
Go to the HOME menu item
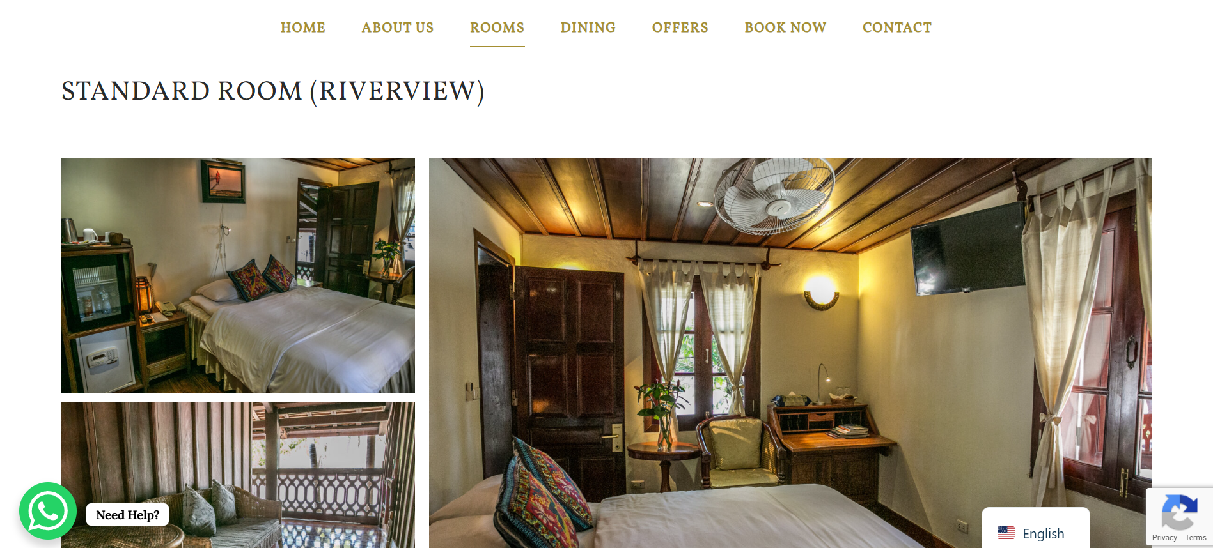pos(303,27)
